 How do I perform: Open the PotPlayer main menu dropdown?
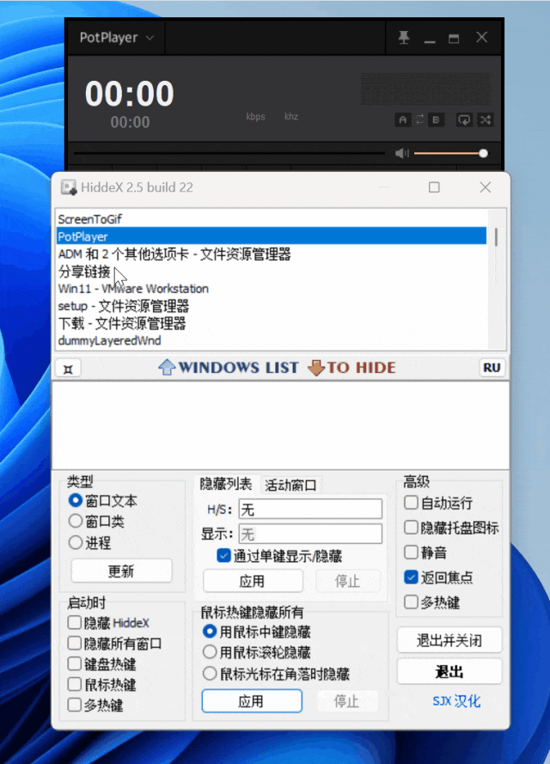click(116, 38)
